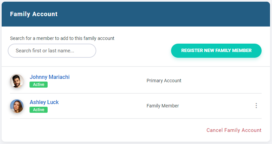Open the three-dot options menu for Ashley Luck
Viewport: 272px width, 144px height.
point(256,106)
